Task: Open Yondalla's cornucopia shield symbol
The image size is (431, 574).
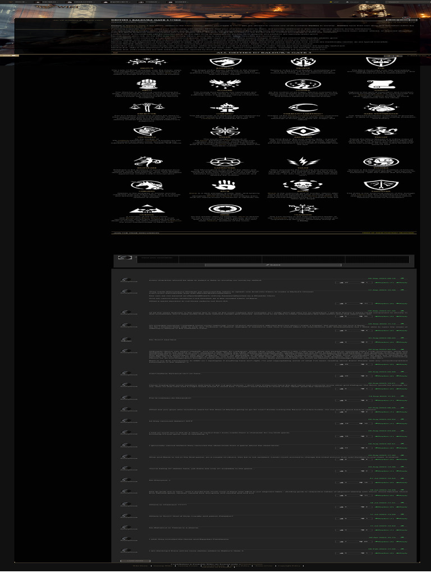Action: [x=147, y=131]
